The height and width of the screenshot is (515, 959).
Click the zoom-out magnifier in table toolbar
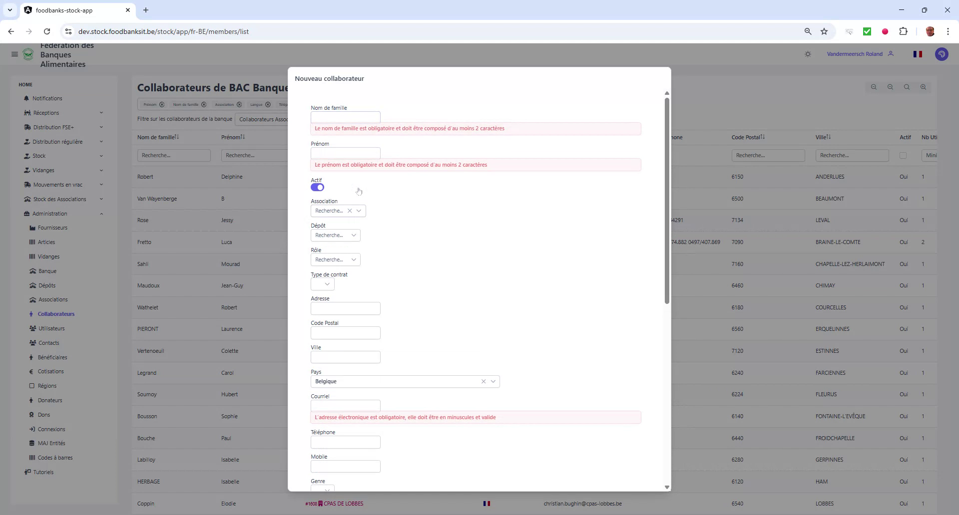890,87
